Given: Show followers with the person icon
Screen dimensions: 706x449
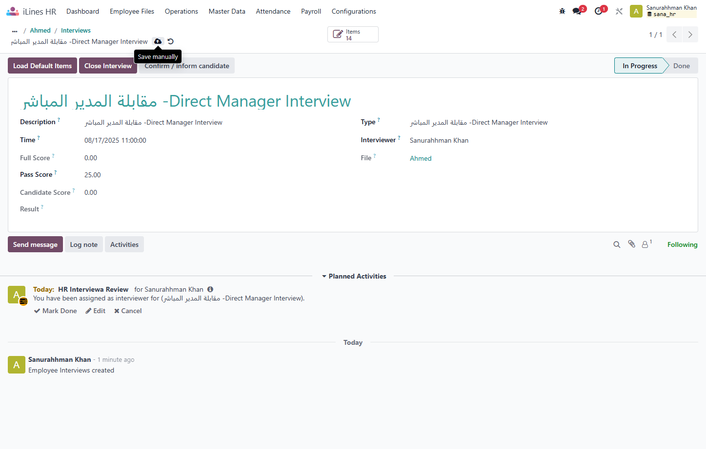Looking at the screenshot, I should click(645, 244).
